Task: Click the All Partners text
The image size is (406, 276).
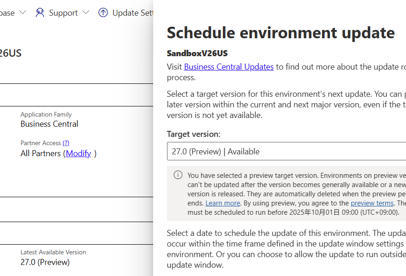Action: tap(41, 153)
